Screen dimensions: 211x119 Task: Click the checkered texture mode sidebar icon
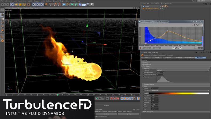tap(2, 19)
